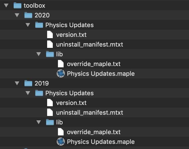Select uninstall_manifest.mtxt in the 2019 folder
The width and height of the screenshot is (189, 149).
90,113
